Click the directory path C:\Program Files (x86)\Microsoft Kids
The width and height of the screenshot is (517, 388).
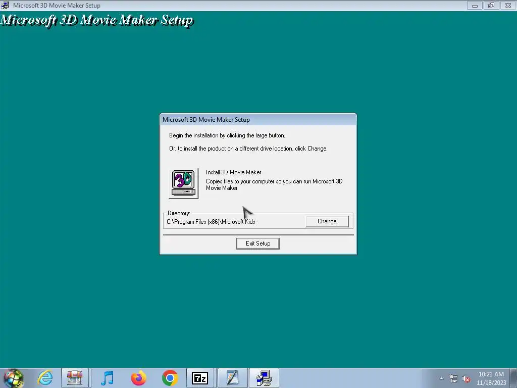click(x=211, y=222)
